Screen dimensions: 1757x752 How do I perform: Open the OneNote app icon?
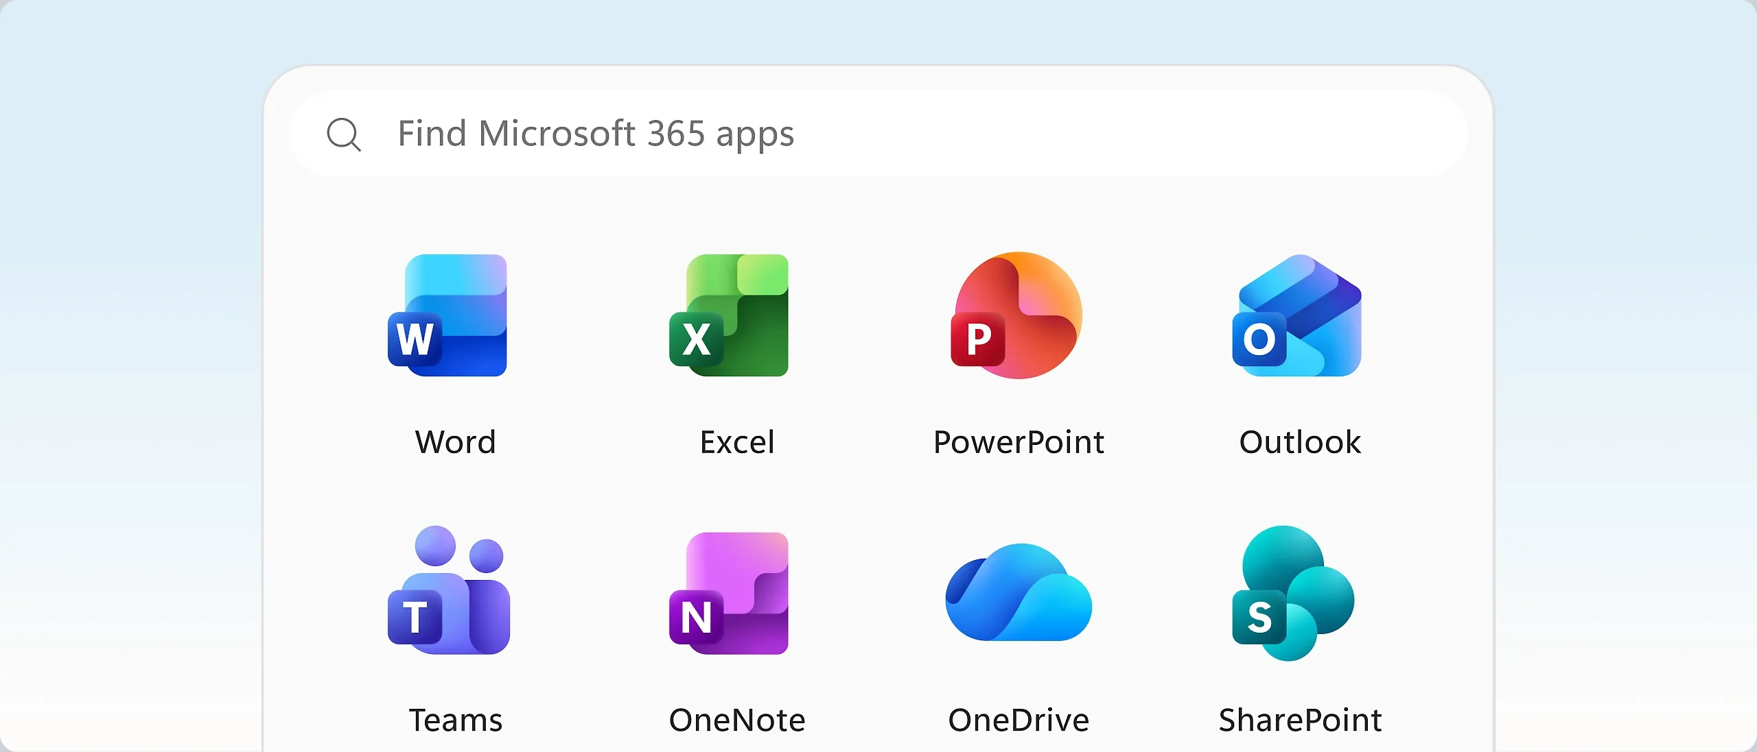coord(729,594)
